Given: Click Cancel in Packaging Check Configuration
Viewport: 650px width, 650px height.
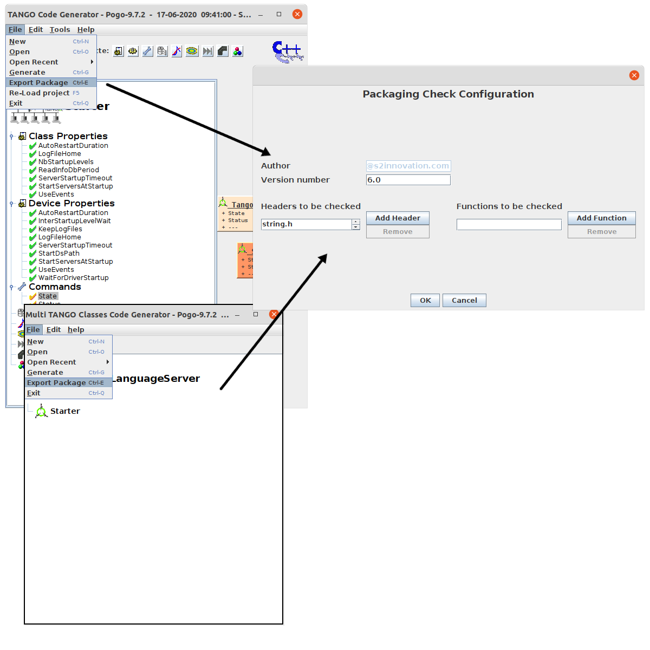Looking at the screenshot, I should click(x=464, y=300).
